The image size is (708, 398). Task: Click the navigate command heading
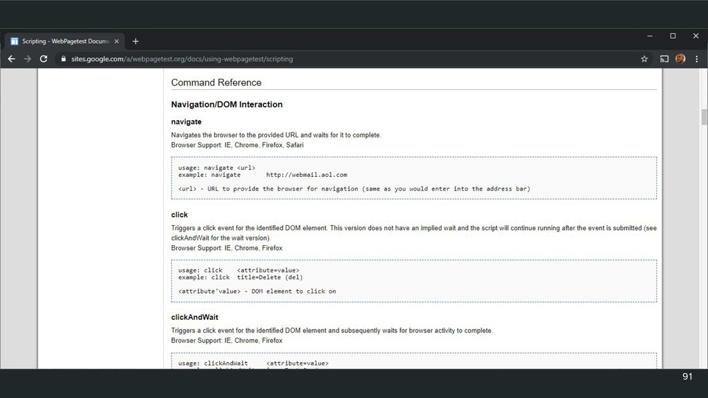[186, 122]
